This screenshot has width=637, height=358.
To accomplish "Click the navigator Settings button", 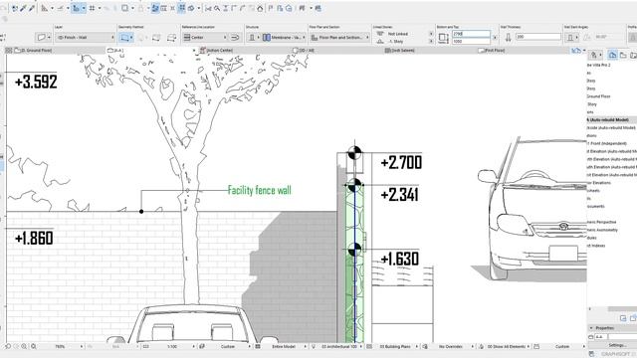I will (617, 345).
